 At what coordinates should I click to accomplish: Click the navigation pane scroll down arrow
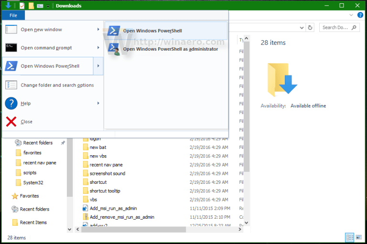(x=69, y=230)
